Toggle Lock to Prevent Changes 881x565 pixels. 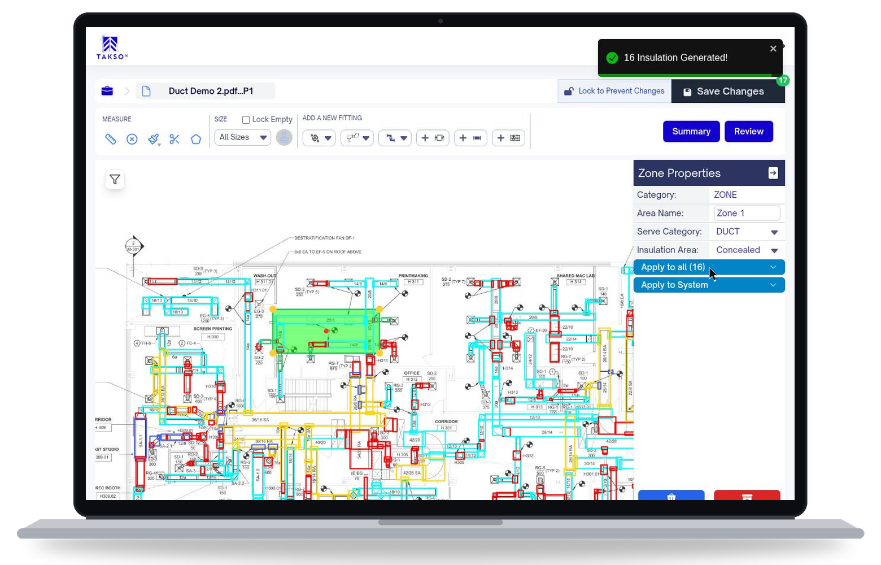[x=614, y=91]
